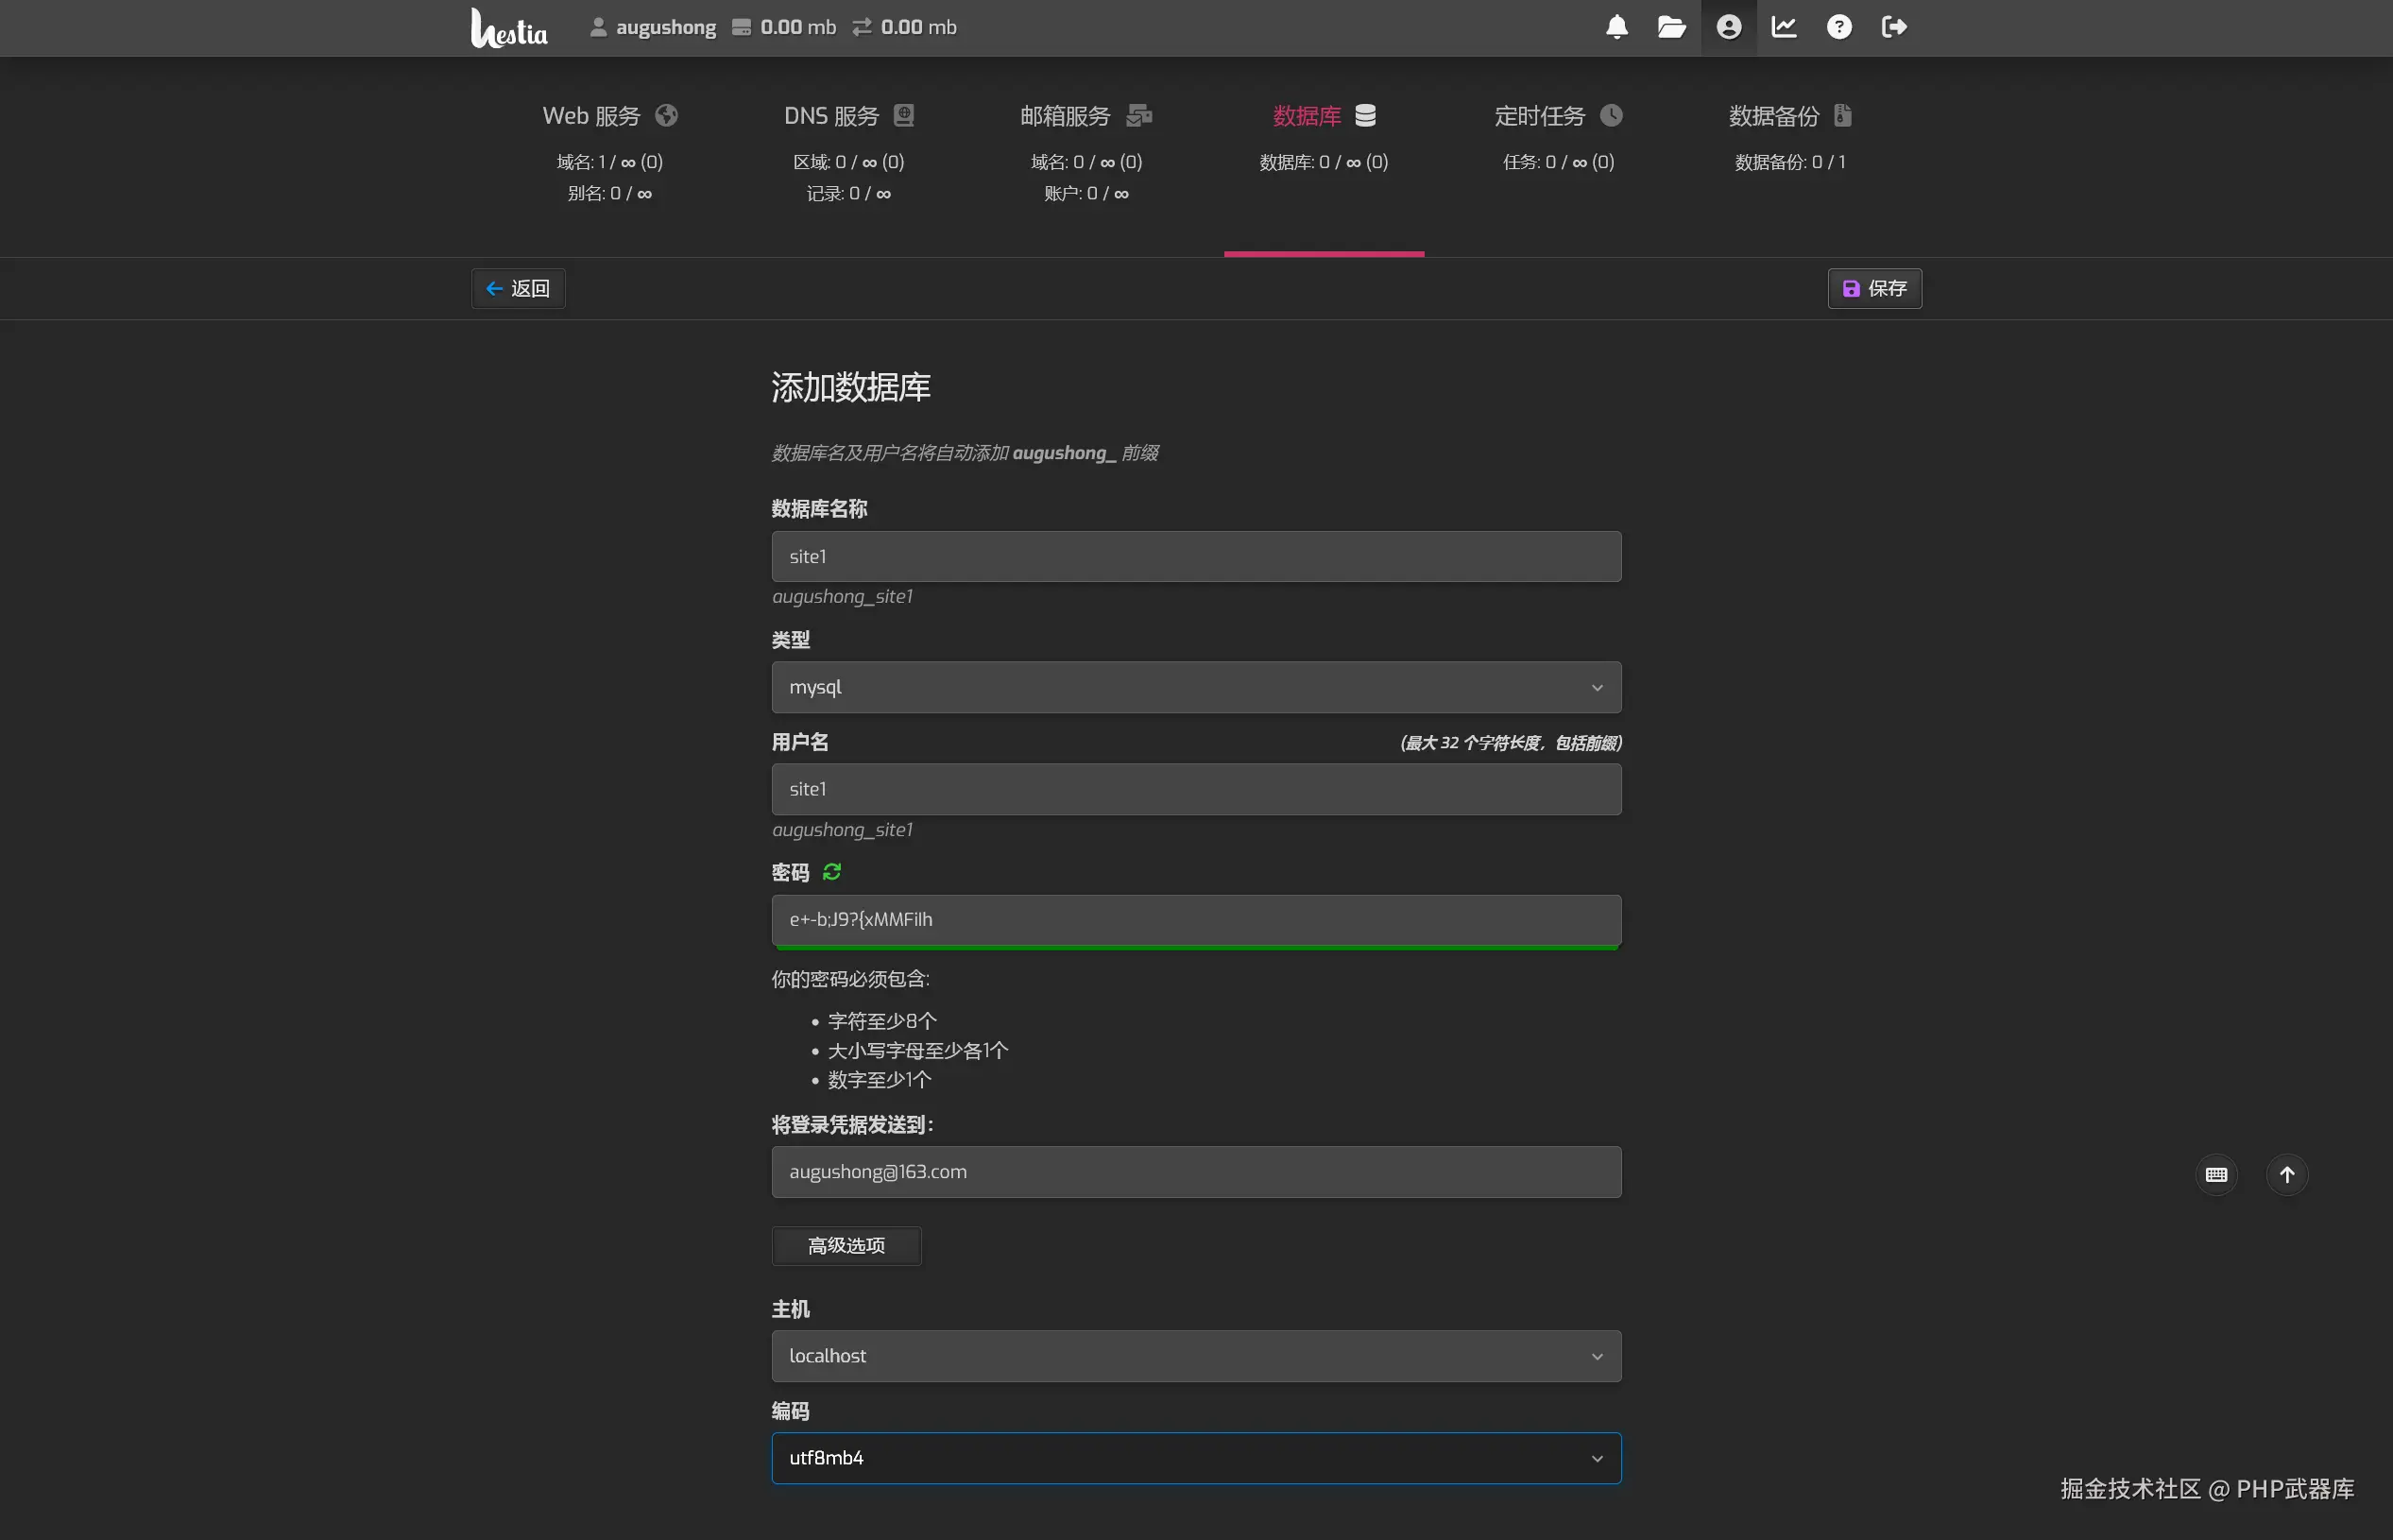The image size is (2393, 1540).
Task: Open the localhost host dropdown
Action: [1195, 1356]
